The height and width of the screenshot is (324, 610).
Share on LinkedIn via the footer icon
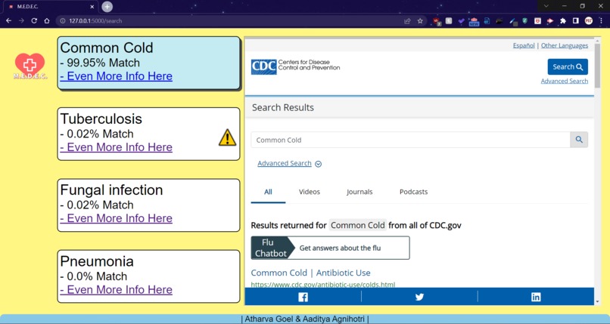tap(536, 297)
